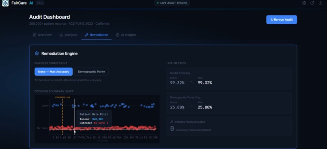
Task: Click the Re-run Audit button
Action: pyautogui.click(x=282, y=19)
